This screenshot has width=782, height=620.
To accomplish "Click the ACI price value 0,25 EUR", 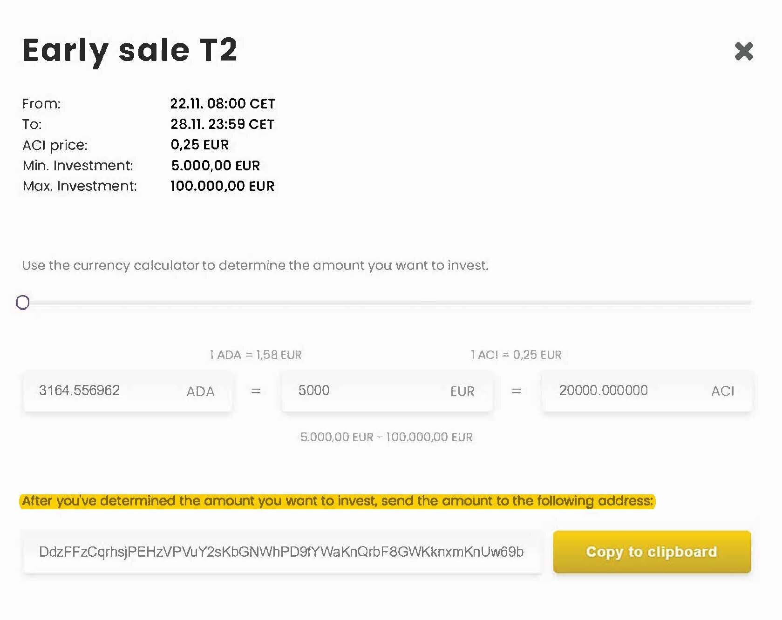I will [x=200, y=145].
